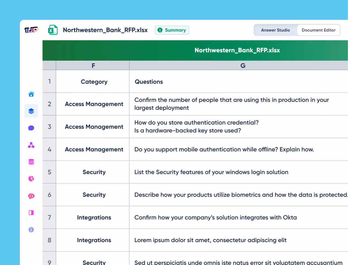348x265 pixels.
Task: Select row 7 header
Action: coord(49,218)
